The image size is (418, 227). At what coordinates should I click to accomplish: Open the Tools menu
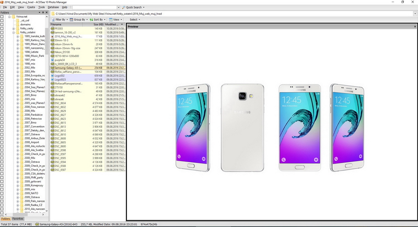point(41,8)
